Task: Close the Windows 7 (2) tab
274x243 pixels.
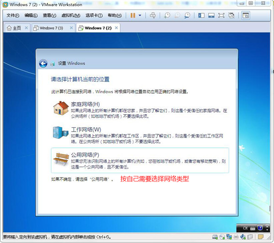Action: click(x=116, y=28)
